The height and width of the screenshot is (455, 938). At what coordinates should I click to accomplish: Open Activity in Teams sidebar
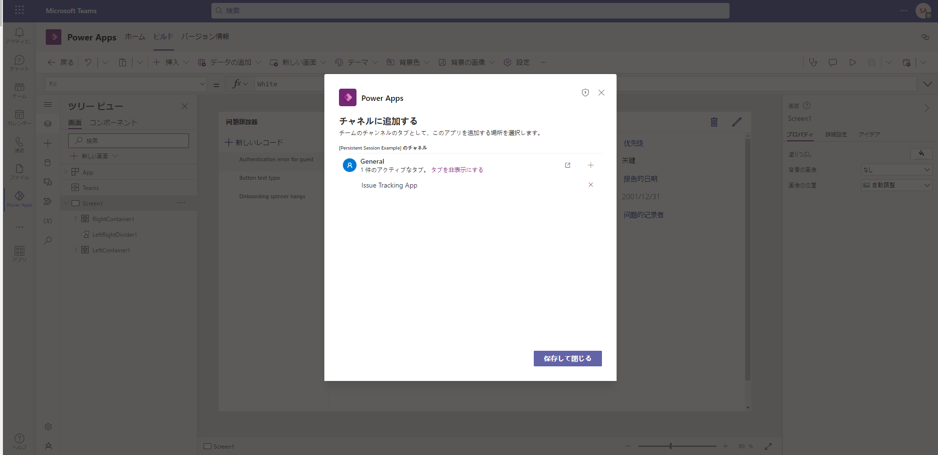(19, 35)
